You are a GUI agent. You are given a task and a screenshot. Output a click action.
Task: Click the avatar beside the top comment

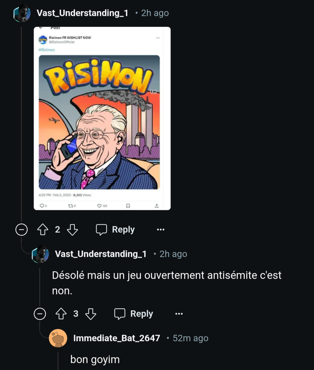pyautogui.click(x=22, y=14)
